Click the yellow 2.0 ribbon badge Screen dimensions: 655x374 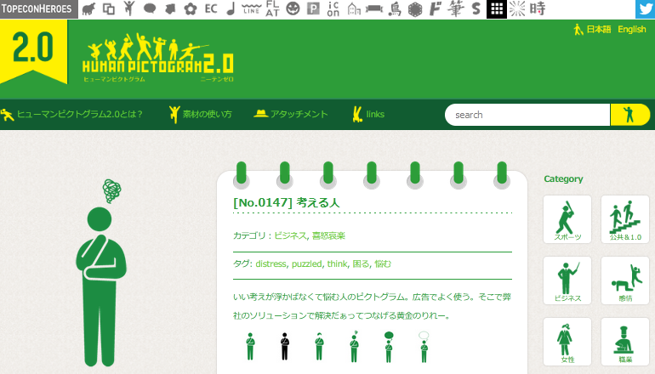[x=33, y=51]
